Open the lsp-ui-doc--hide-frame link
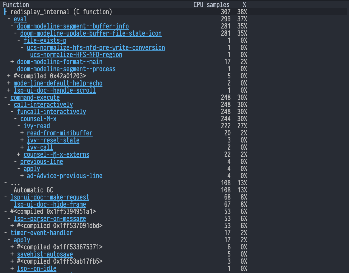Image resolution: width=349 pixels, height=273 pixels. (50, 204)
